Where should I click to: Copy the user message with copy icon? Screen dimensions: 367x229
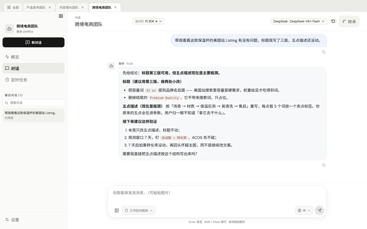click(x=324, y=52)
